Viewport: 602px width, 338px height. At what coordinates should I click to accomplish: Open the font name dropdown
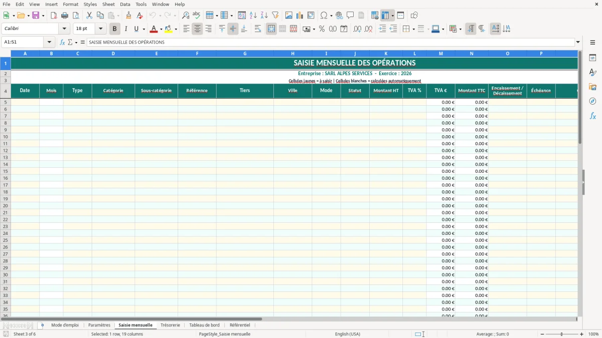[64, 29]
